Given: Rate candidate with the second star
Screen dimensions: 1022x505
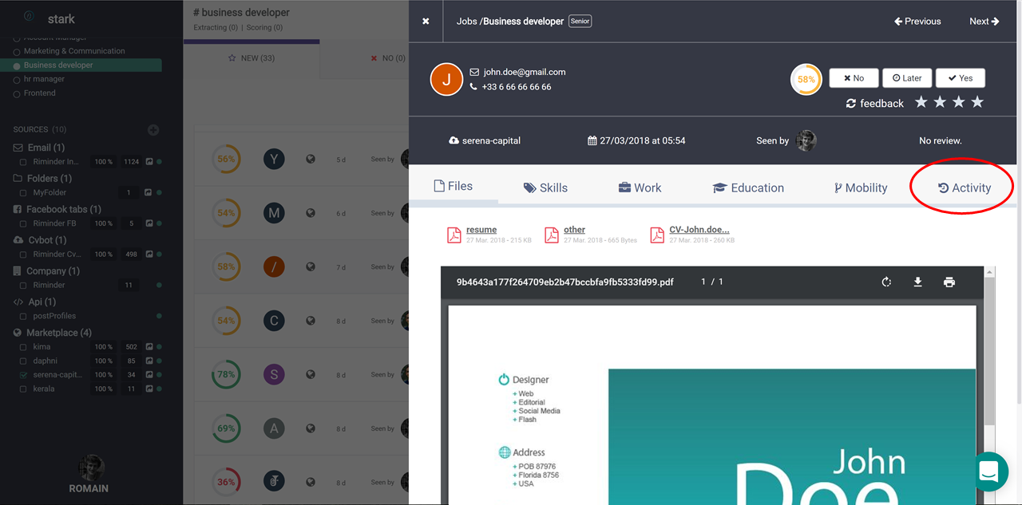Looking at the screenshot, I should point(940,102).
